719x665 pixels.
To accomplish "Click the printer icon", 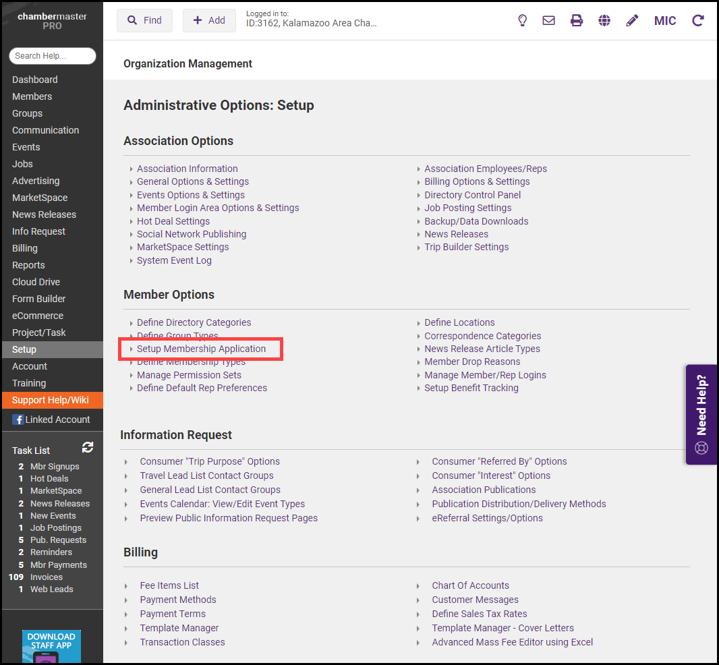I will pyautogui.click(x=577, y=21).
